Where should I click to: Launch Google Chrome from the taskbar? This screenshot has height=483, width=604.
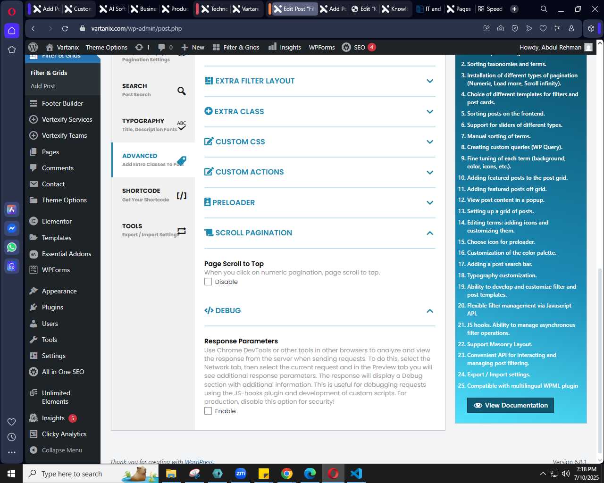coord(287,474)
